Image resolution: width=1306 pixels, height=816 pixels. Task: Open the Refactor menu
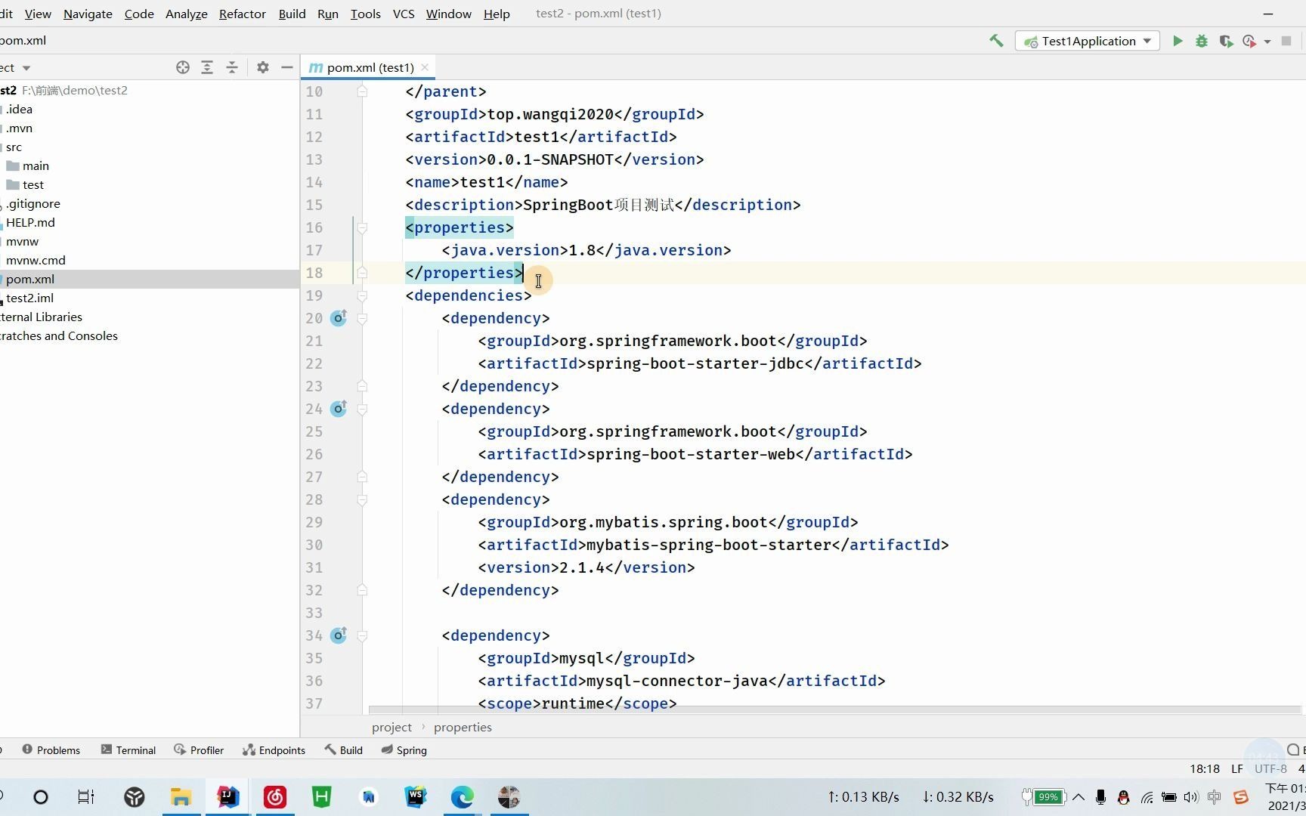coord(243,14)
